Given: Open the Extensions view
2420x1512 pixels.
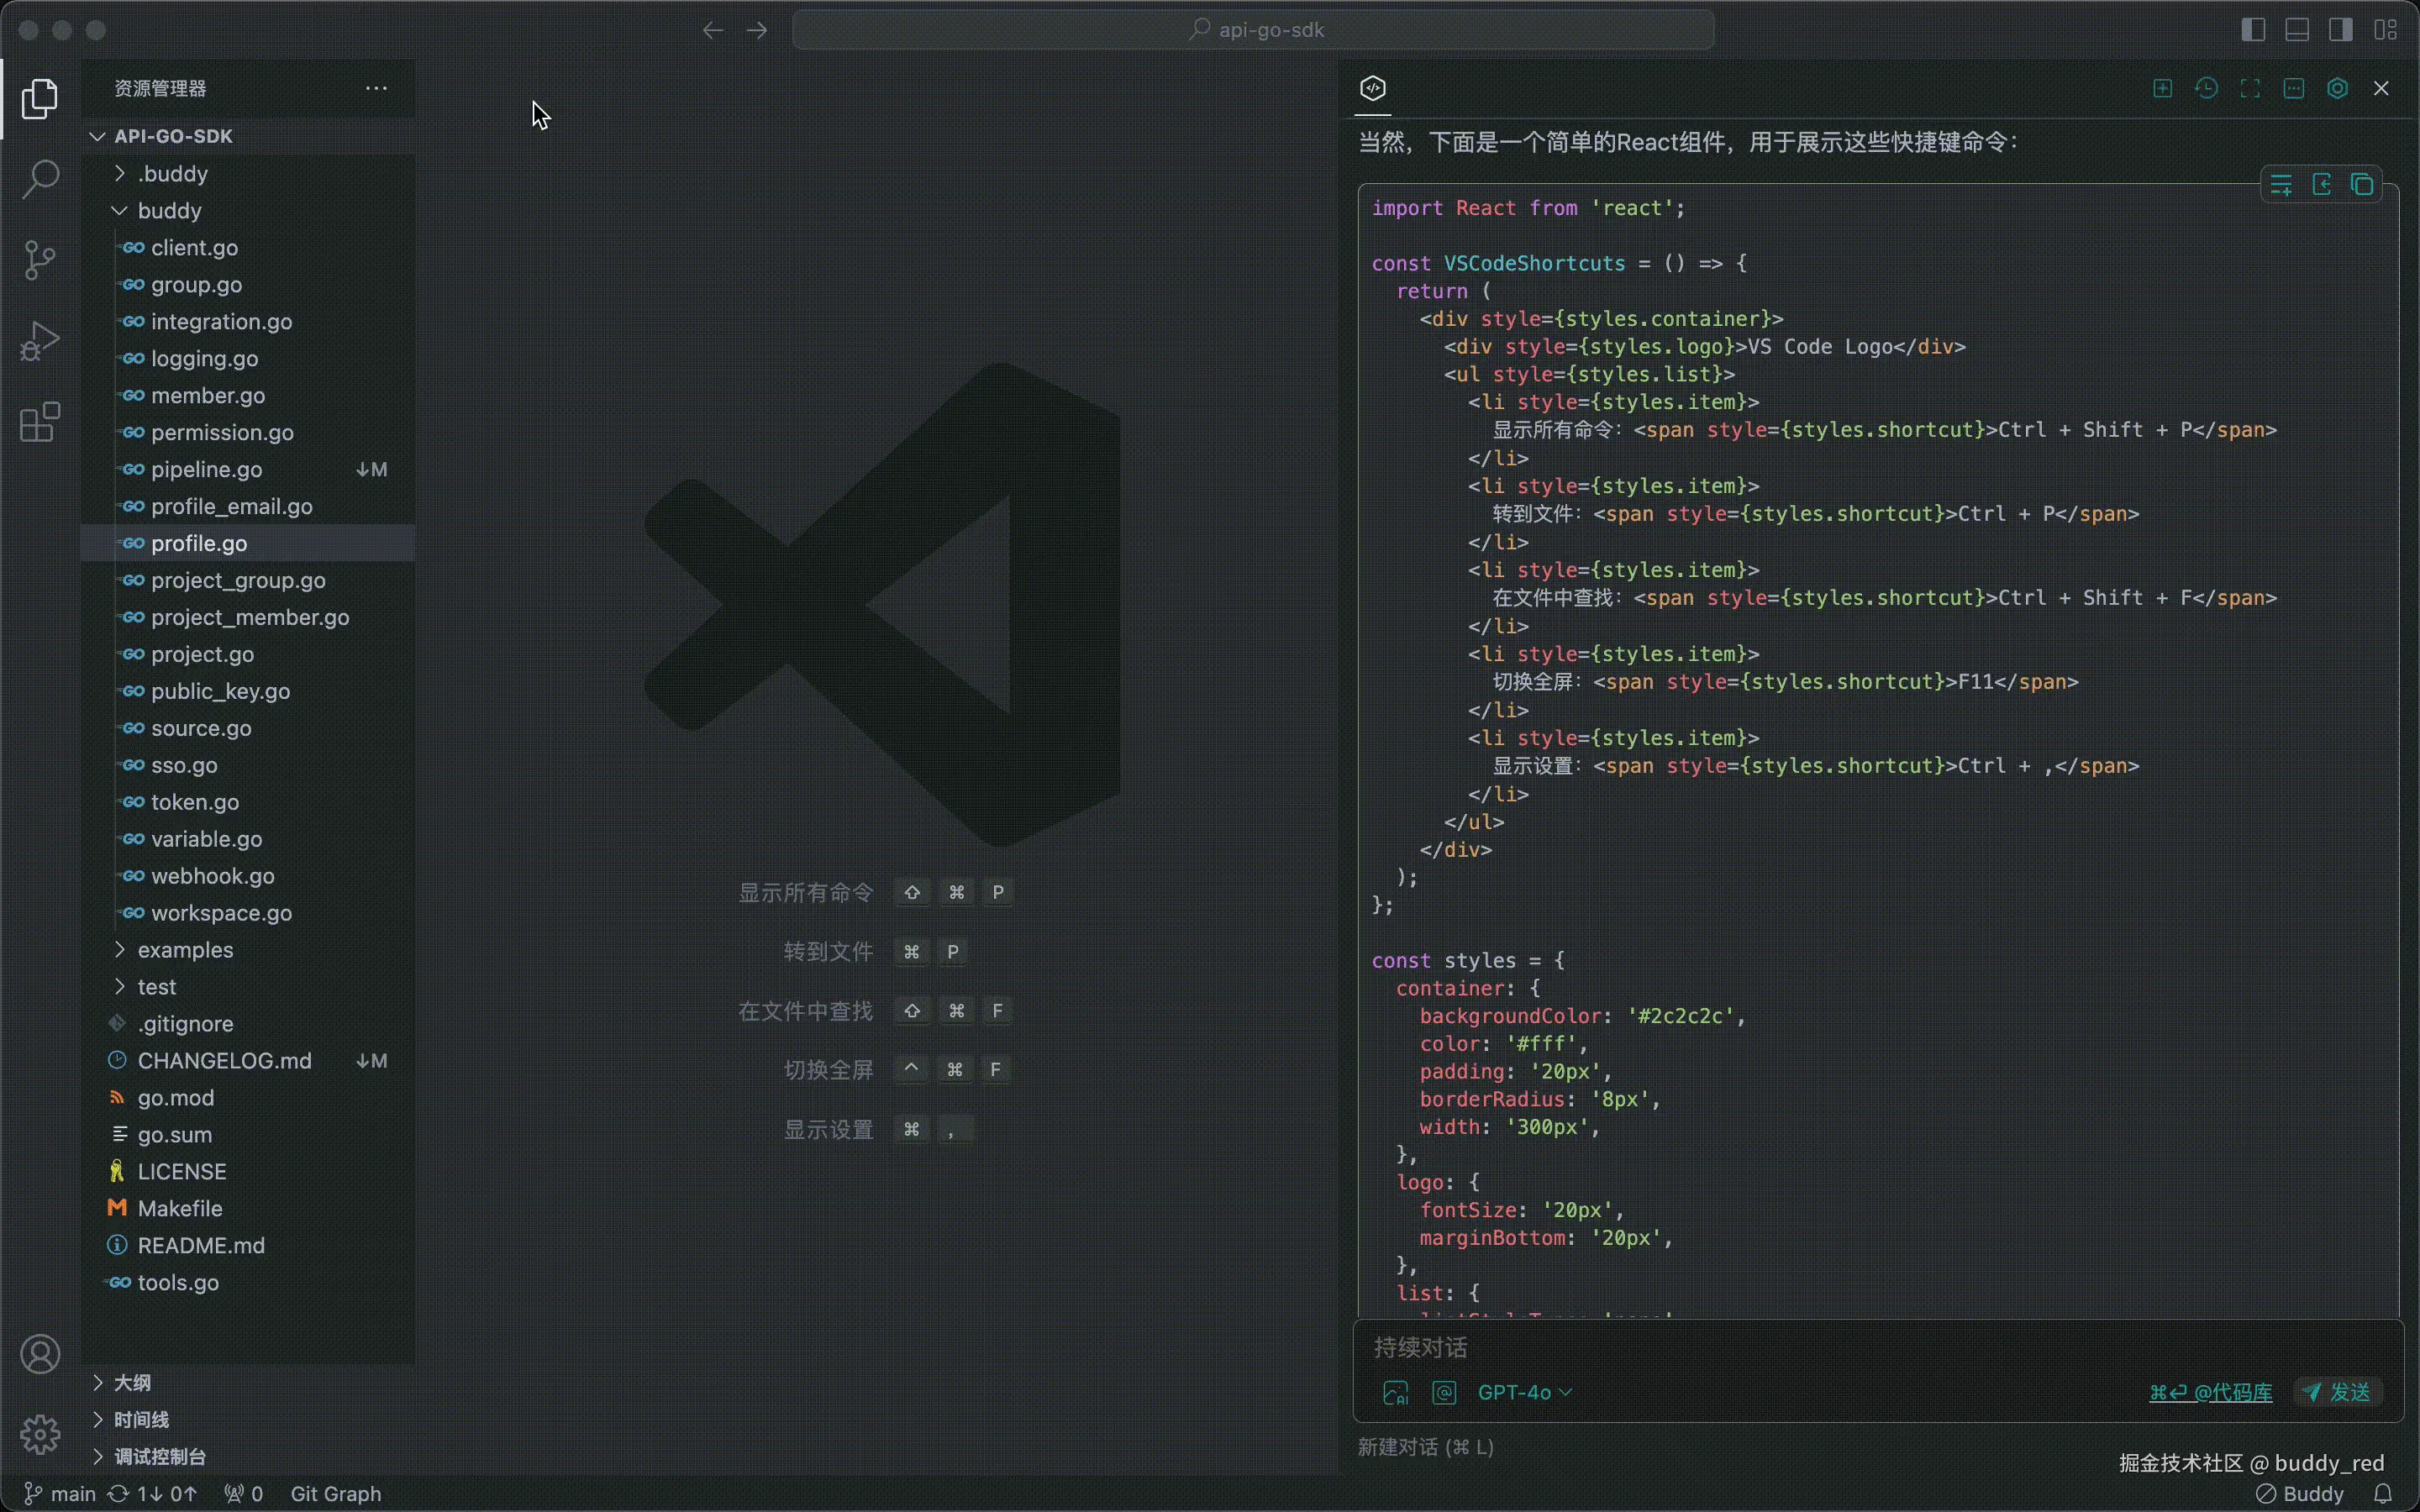Looking at the screenshot, I should 40,422.
